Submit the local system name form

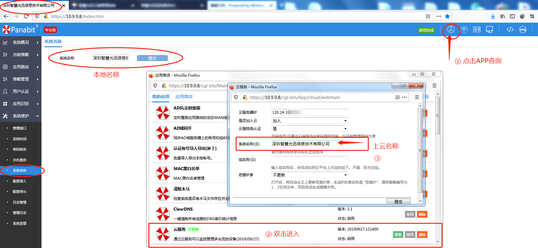152,58
